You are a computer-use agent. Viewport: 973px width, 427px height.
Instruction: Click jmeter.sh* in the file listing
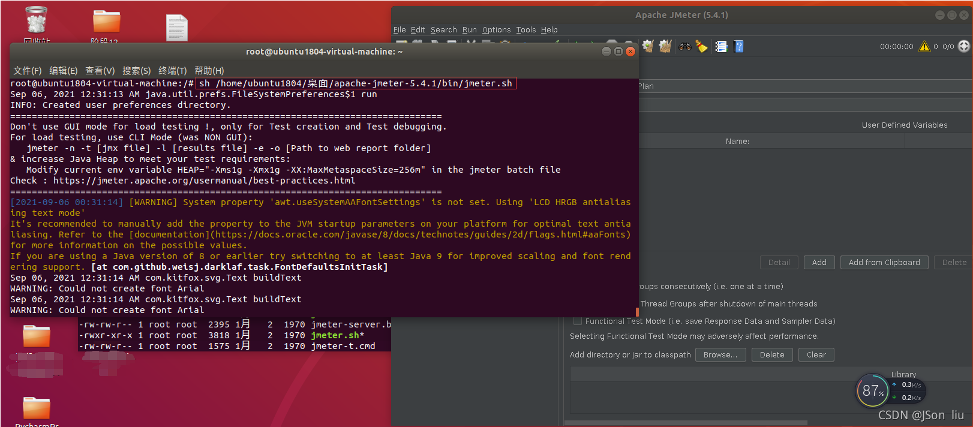[x=337, y=335]
